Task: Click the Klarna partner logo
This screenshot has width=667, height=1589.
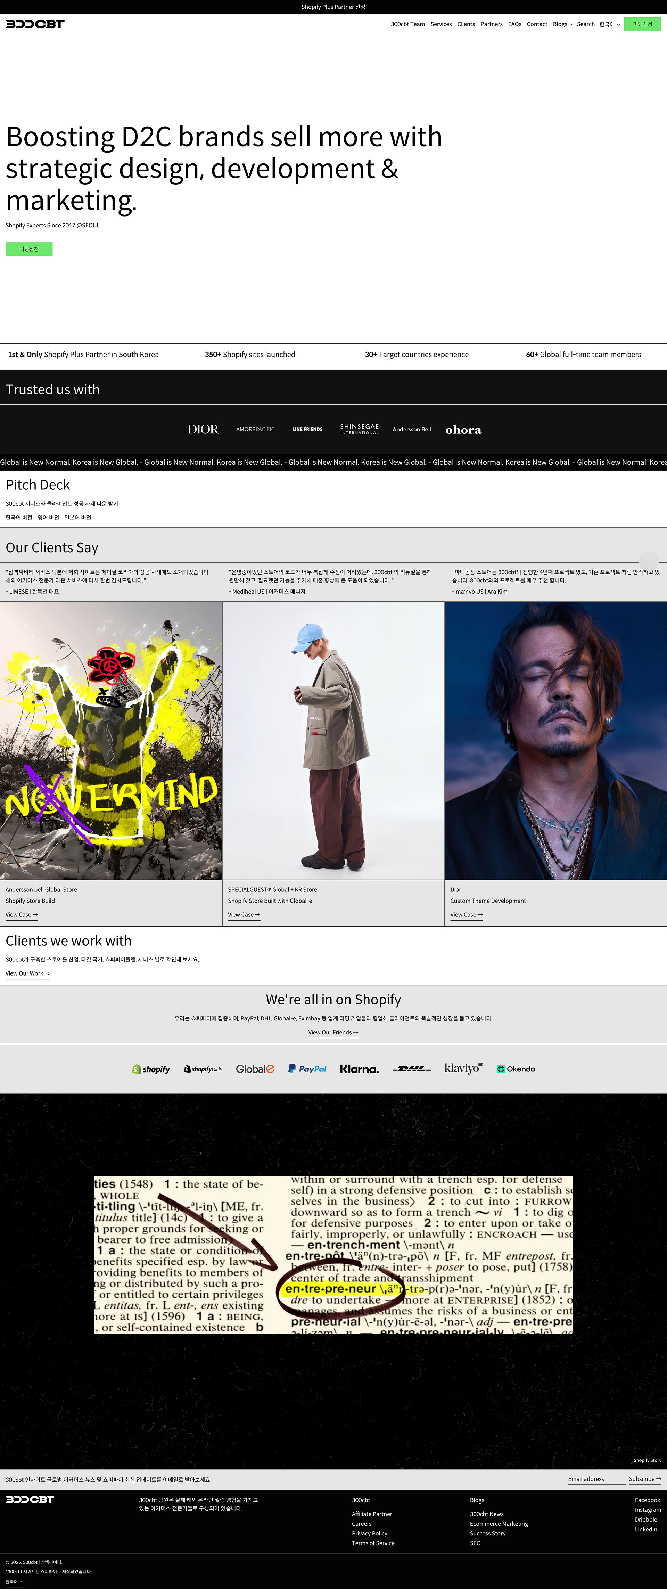Action: [360, 1069]
